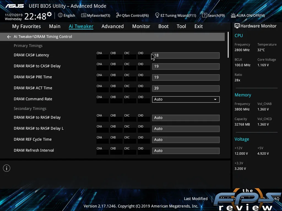The width and height of the screenshot is (282, 211).
Task: Open Qfan Control fan icon
Action: [x=118, y=15]
